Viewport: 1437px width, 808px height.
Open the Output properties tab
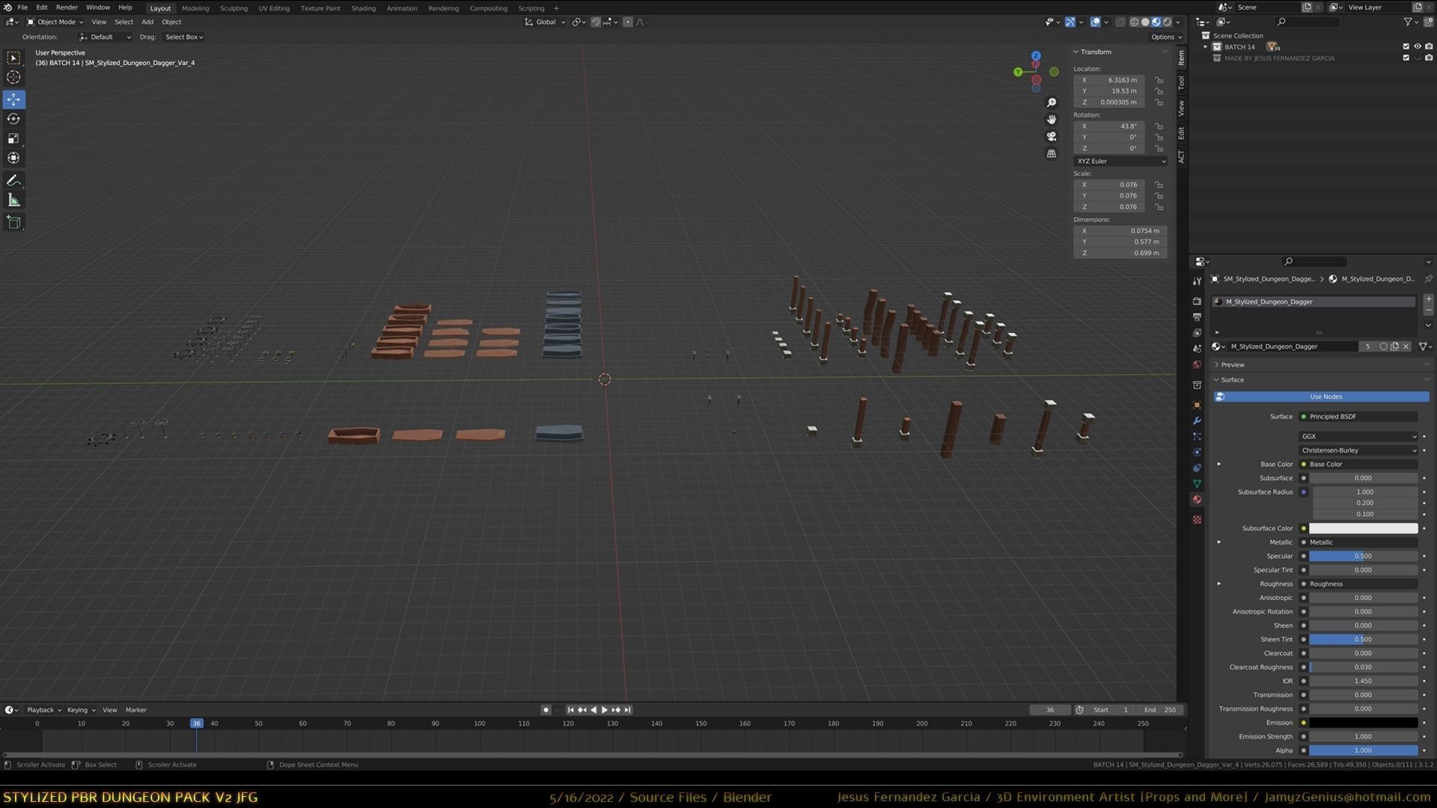[x=1197, y=317]
